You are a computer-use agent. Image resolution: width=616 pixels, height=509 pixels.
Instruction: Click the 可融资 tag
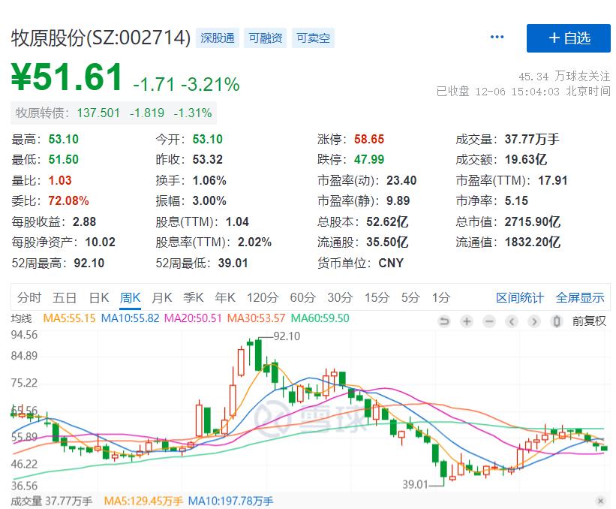[x=265, y=38]
